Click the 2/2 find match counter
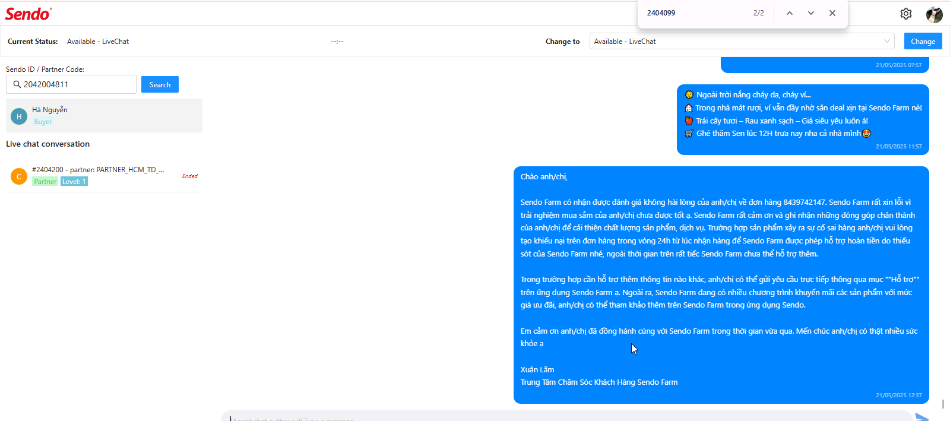 coord(759,13)
